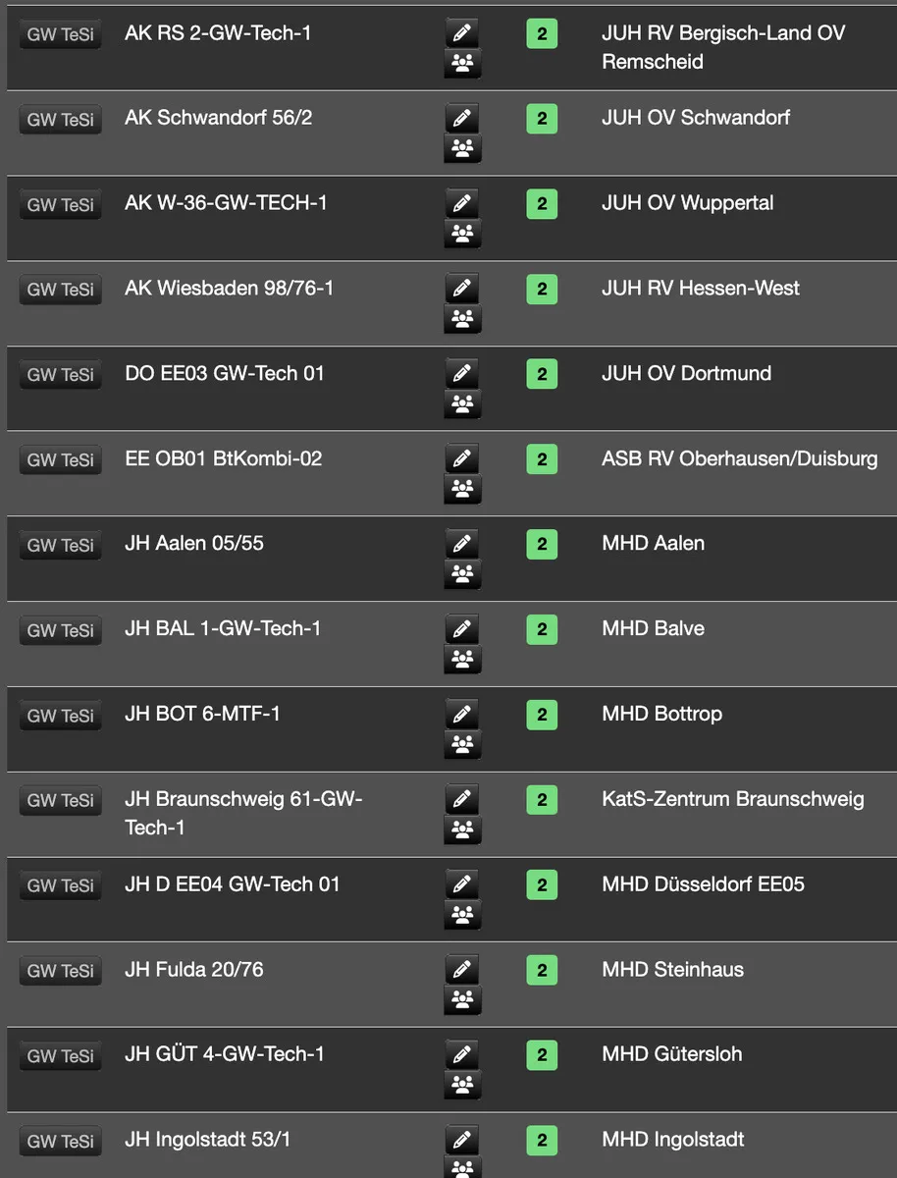Toggle status 2 badge for AK W-36-GW-TECH-1

point(542,204)
